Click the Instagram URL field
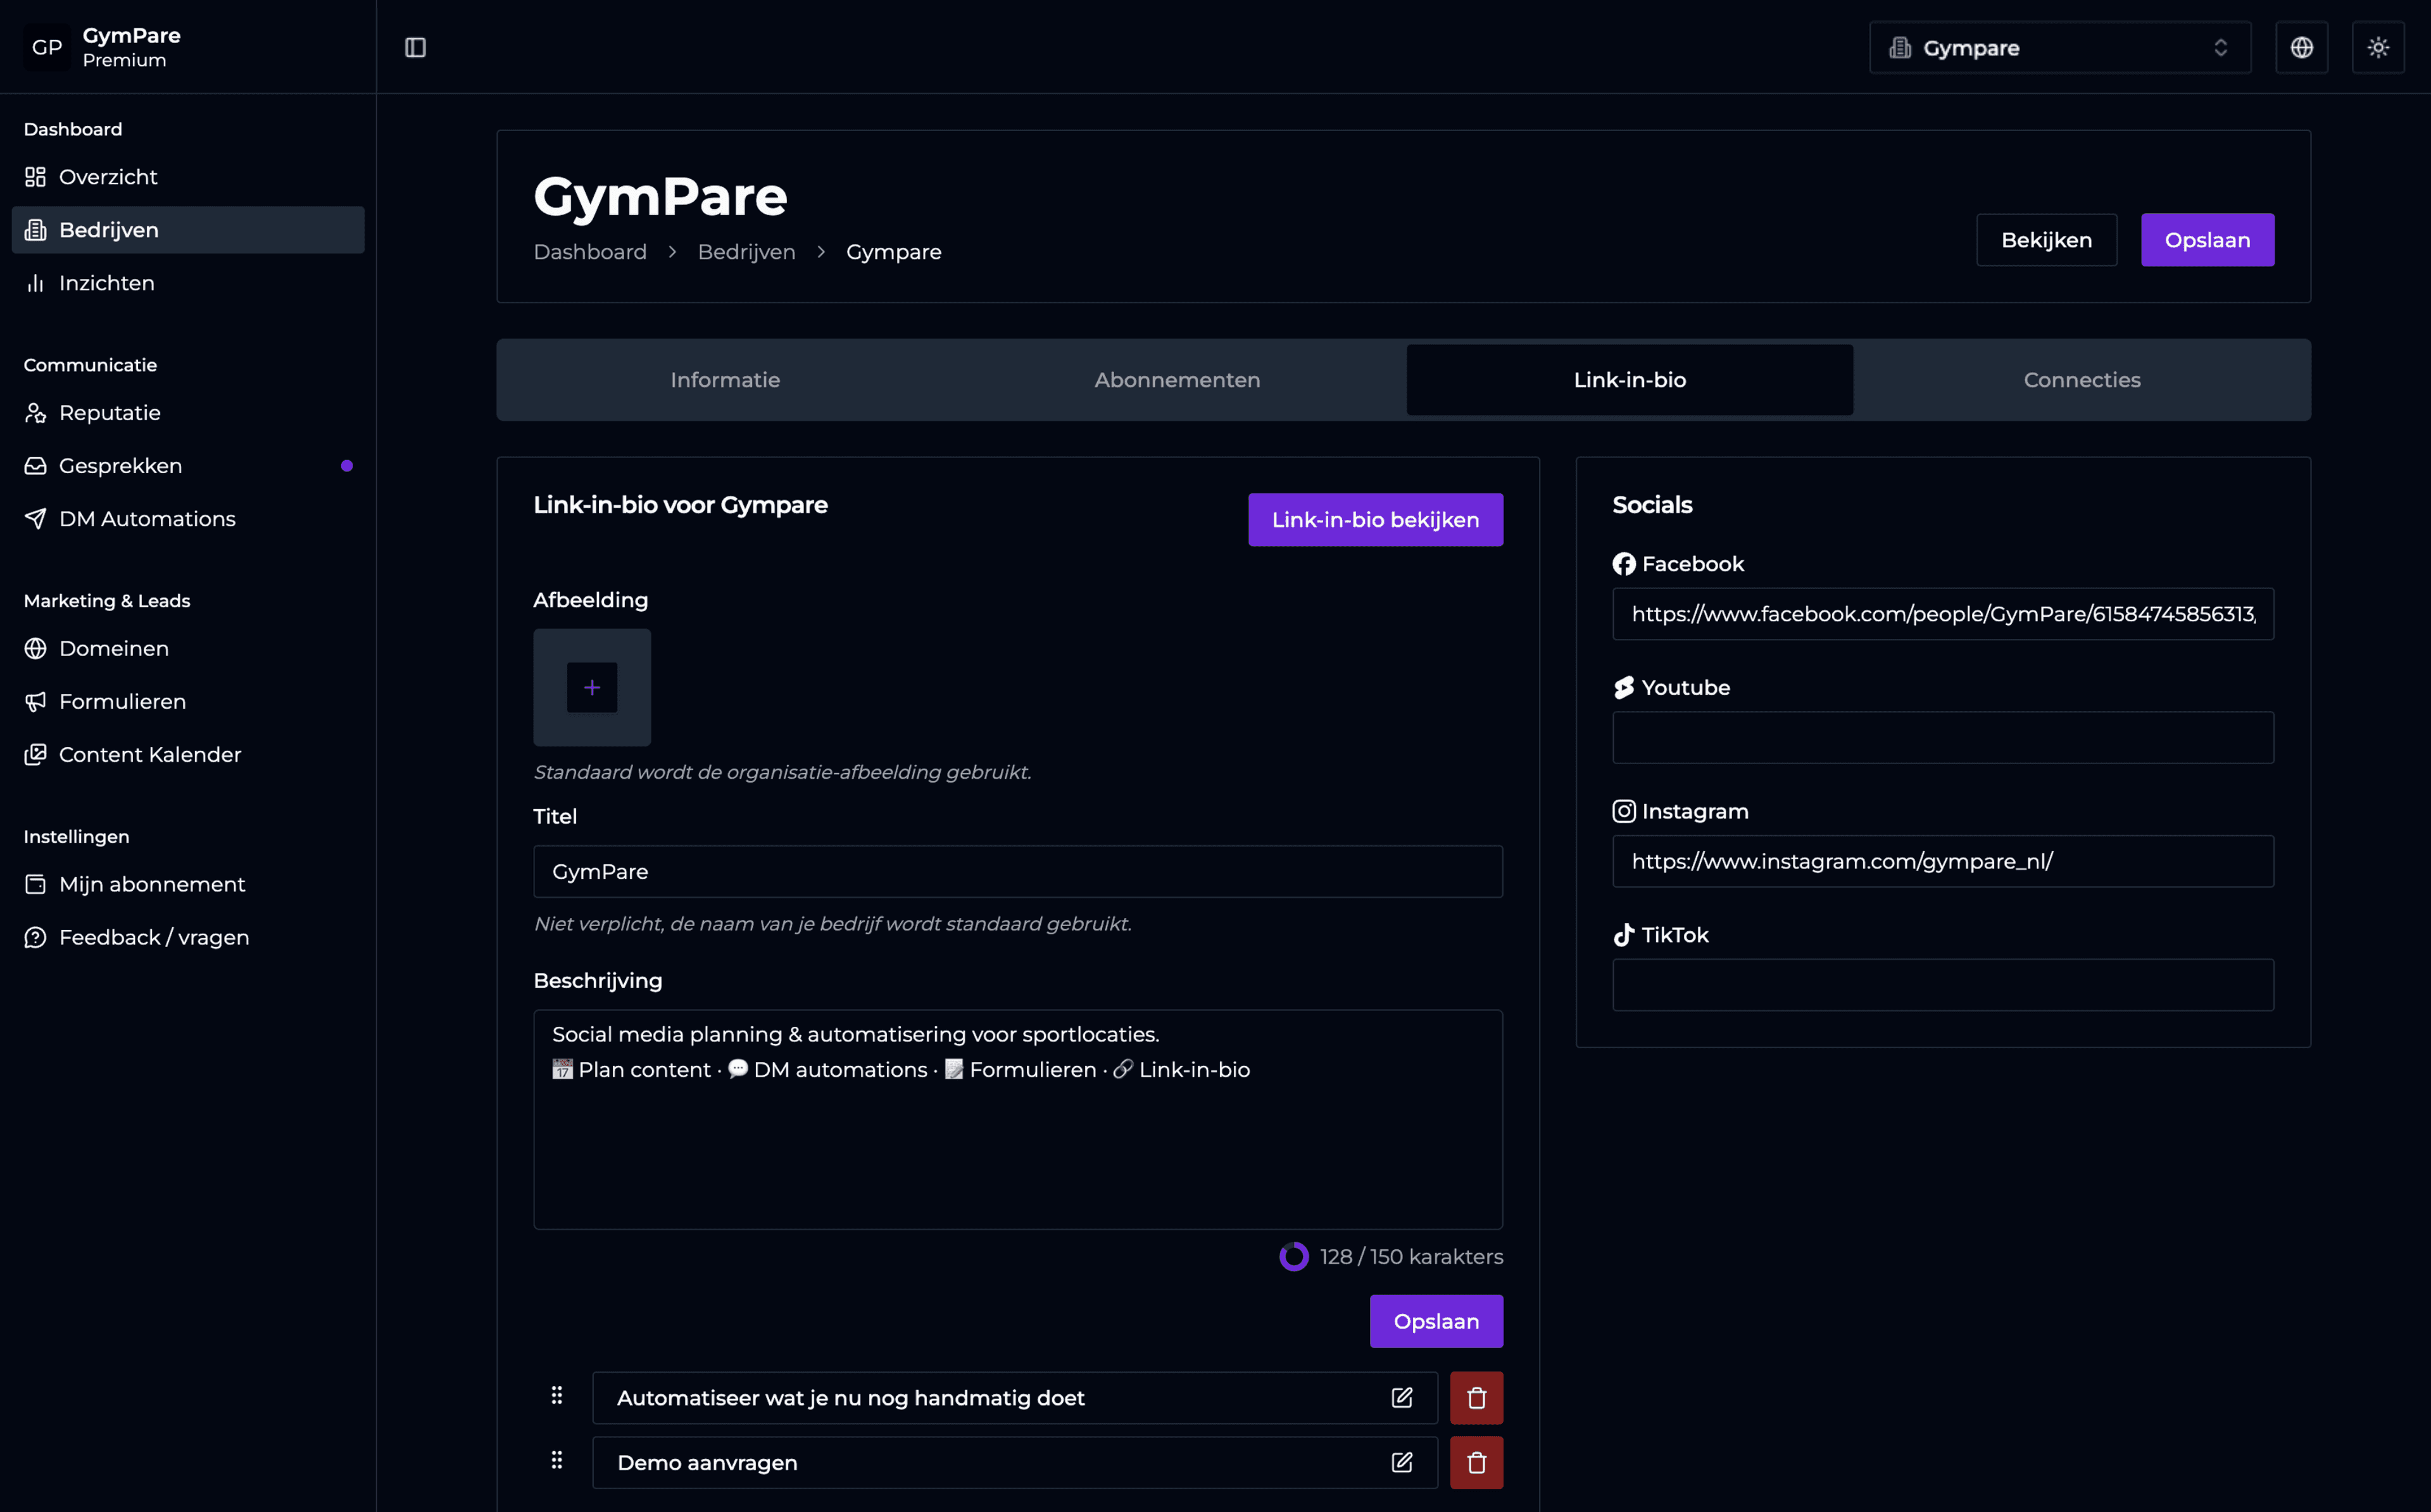 1943,862
